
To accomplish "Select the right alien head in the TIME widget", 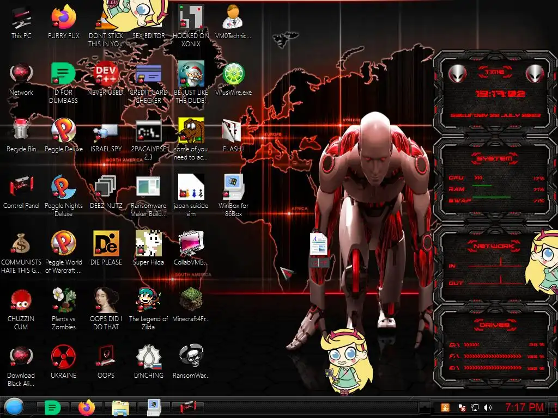I will [535, 73].
